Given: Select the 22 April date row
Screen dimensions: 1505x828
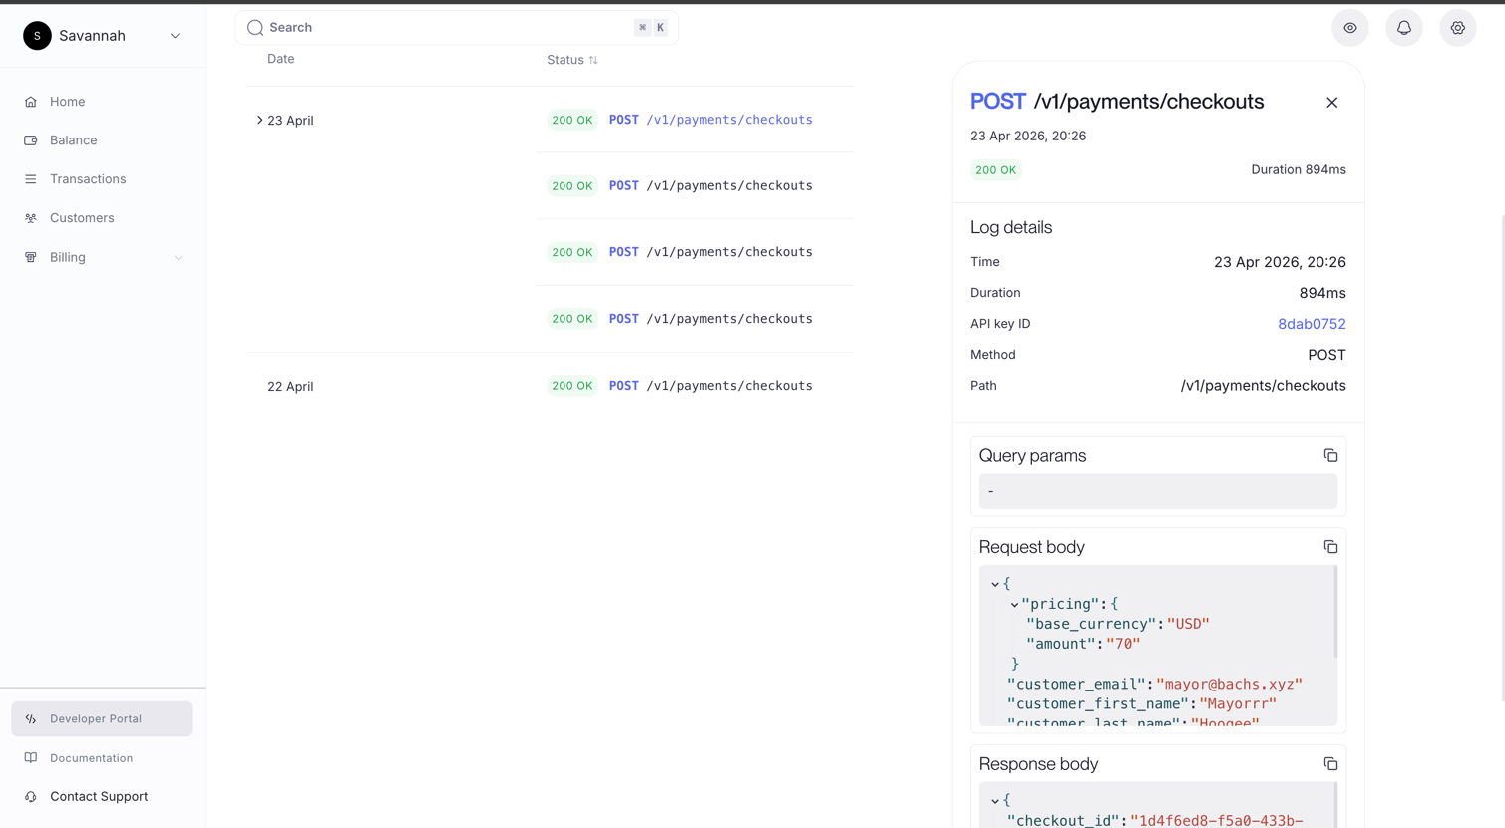Looking at the screenshot, I should (x=290, y=387).
